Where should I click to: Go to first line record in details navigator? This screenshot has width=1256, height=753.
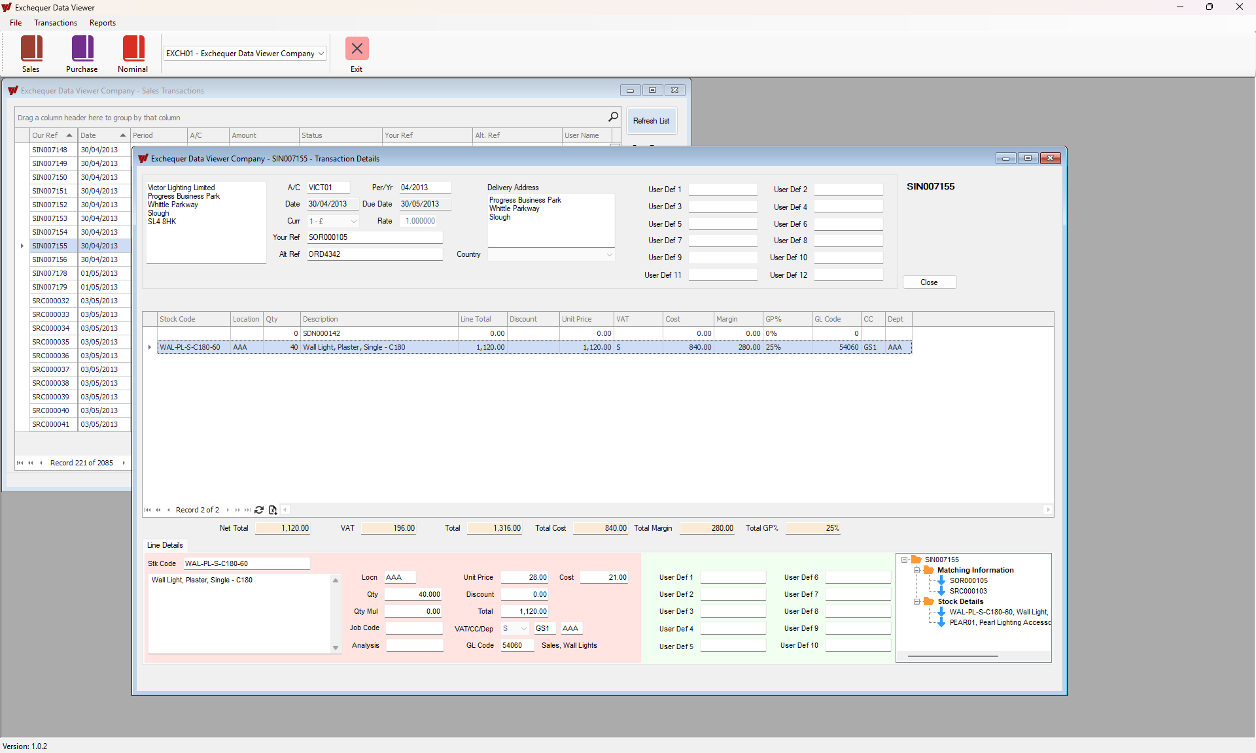point(148,510)
